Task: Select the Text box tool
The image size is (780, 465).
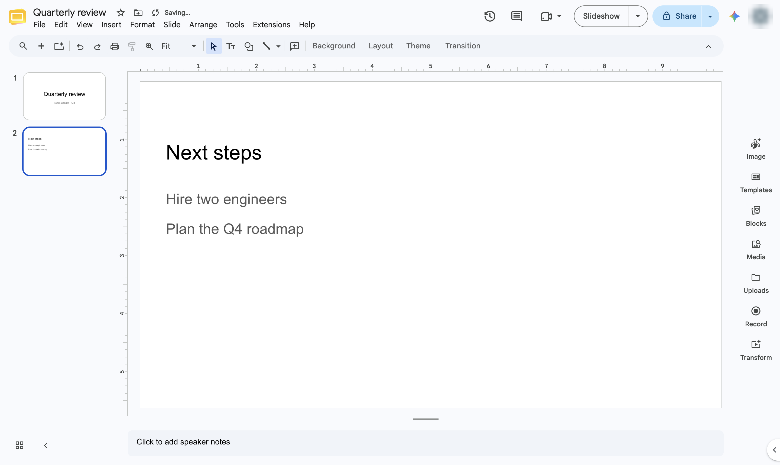Action: pyautogui.click(x=231, y=46)
